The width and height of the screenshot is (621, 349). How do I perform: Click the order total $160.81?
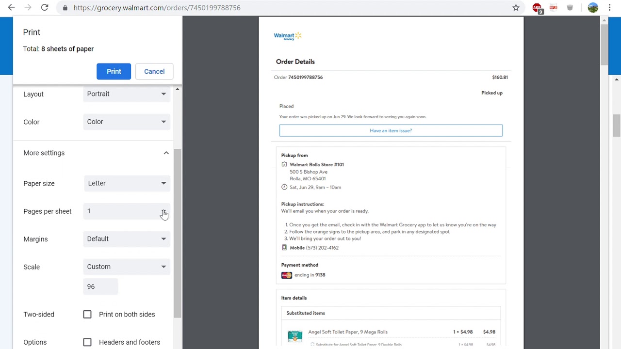coord(500,77)
